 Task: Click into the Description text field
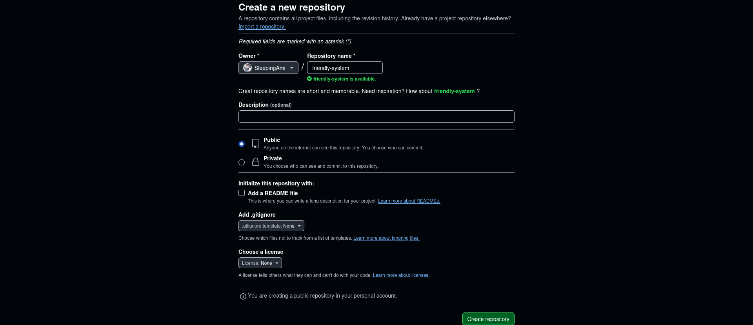(376, 117)
